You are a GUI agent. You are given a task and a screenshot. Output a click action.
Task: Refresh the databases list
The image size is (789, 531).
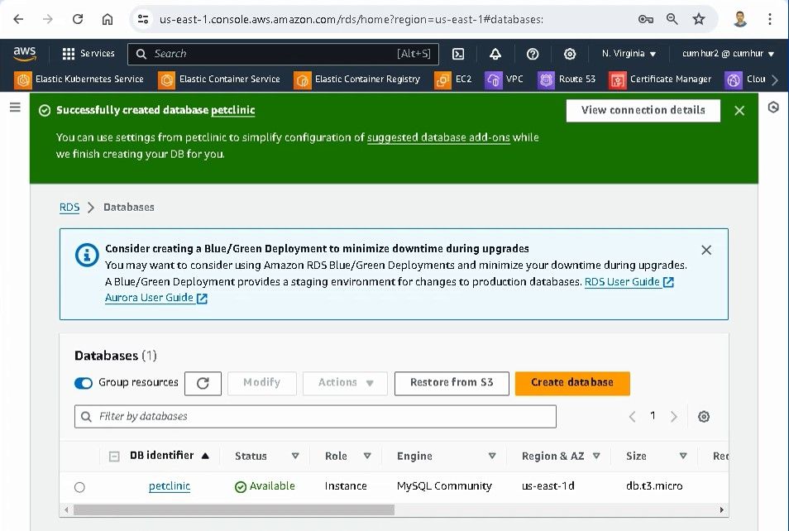pos(203,383)
